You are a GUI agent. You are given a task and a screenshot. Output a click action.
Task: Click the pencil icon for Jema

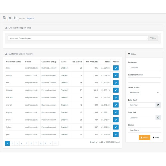coord(116,134)
